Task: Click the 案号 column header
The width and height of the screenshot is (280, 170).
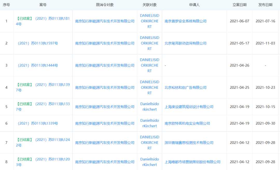Action: 43,5
